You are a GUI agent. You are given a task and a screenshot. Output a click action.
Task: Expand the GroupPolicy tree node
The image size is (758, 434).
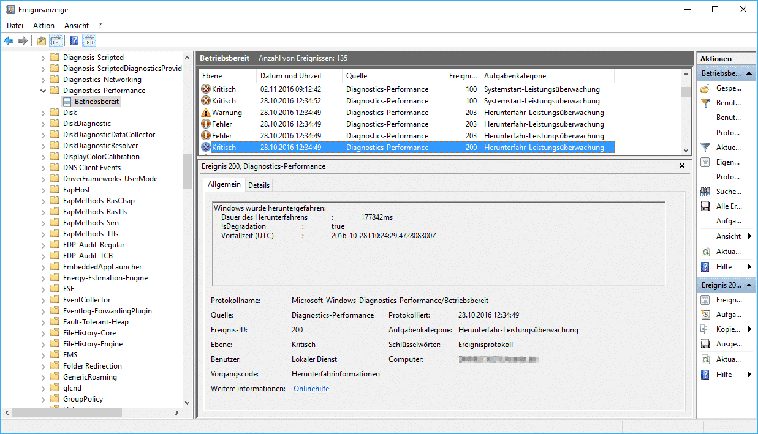click(43, 399)
